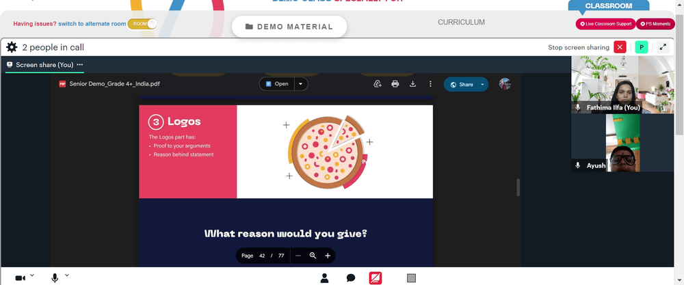Click the PDF viewer scrollbar thumb
This screenshot has width=684, height=285.
coord(518,187)
